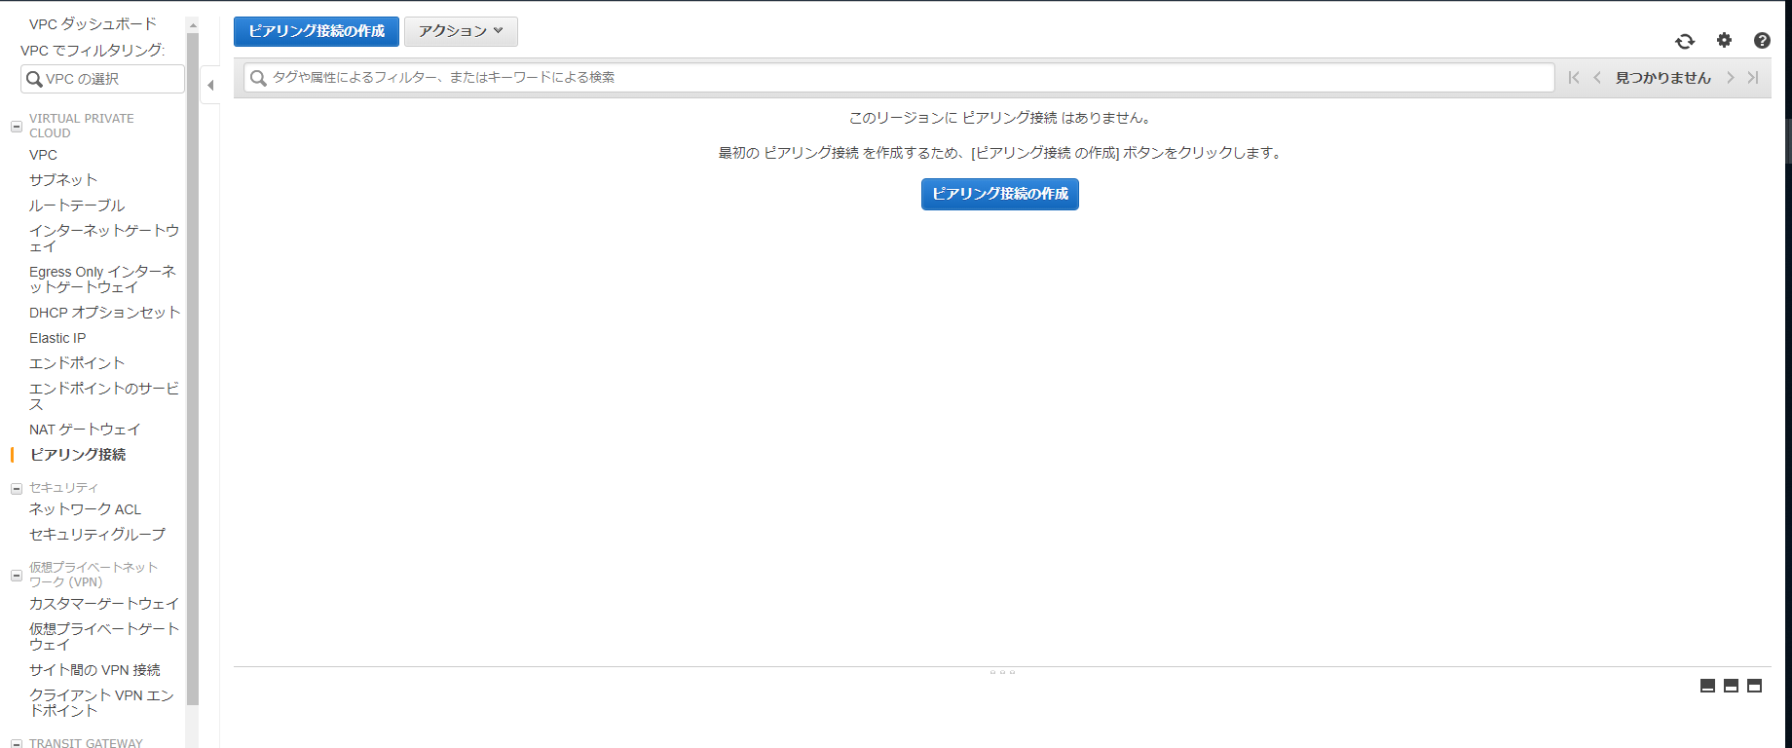Collapse the 仮想プライベートネットワーク (VPN) section
1792x748 pixels.
click(16, 576)
